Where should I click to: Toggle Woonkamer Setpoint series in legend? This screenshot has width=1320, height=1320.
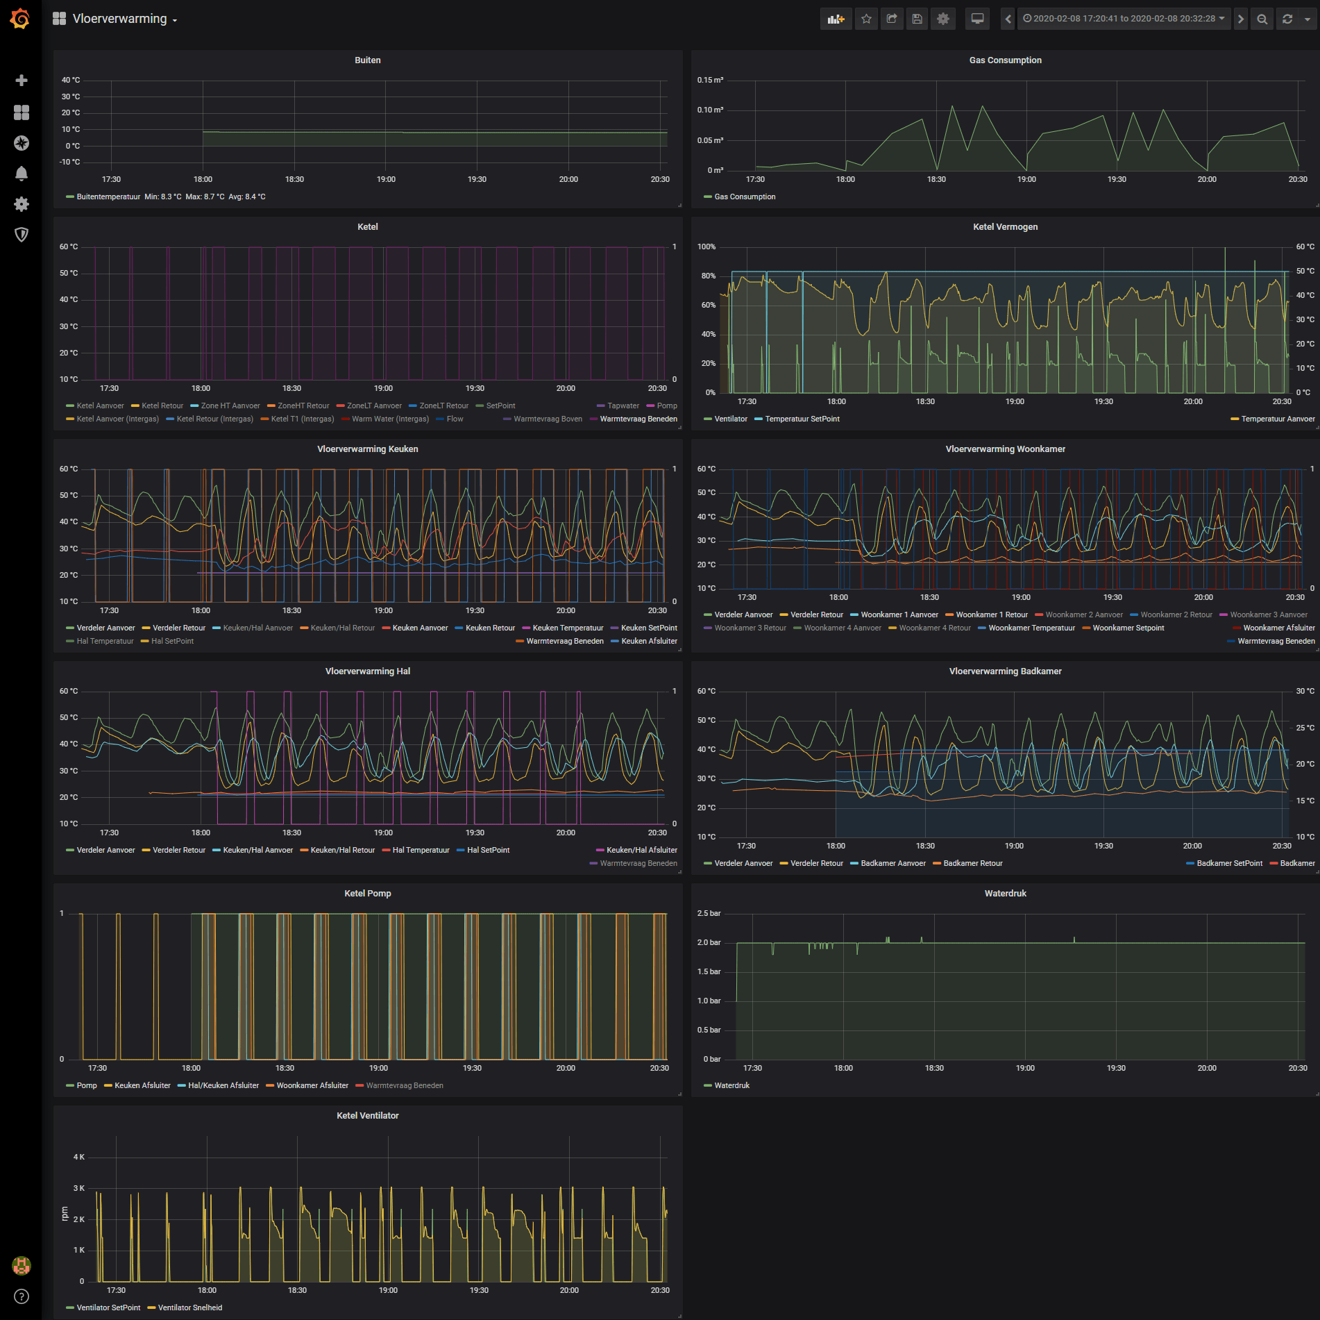pyautogui.click(x=1128, y=628)
